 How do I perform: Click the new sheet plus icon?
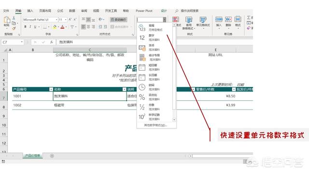pos(52,156)
